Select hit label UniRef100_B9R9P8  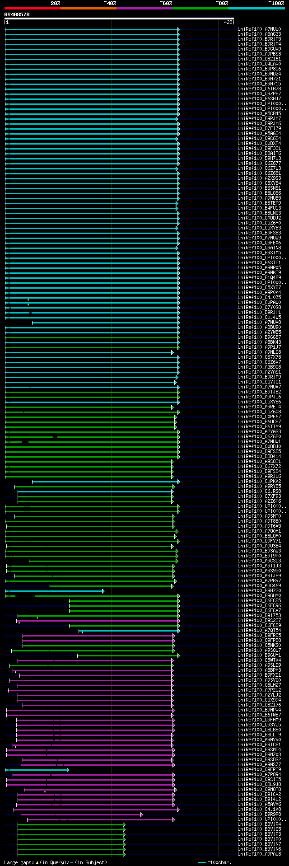tap(259, 814)
